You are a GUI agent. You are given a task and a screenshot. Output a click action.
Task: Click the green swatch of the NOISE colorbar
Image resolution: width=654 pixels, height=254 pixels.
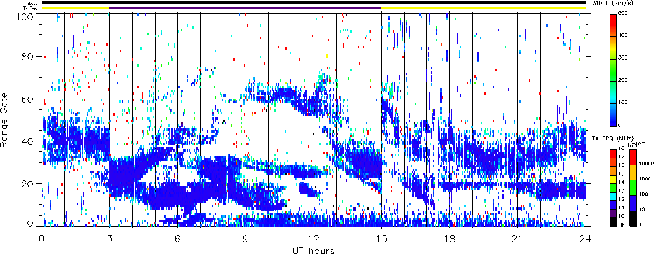(x=633, y=188)
